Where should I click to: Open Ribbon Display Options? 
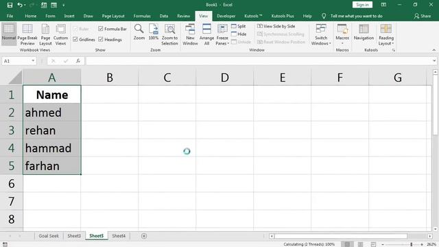[x=383, y=5]
